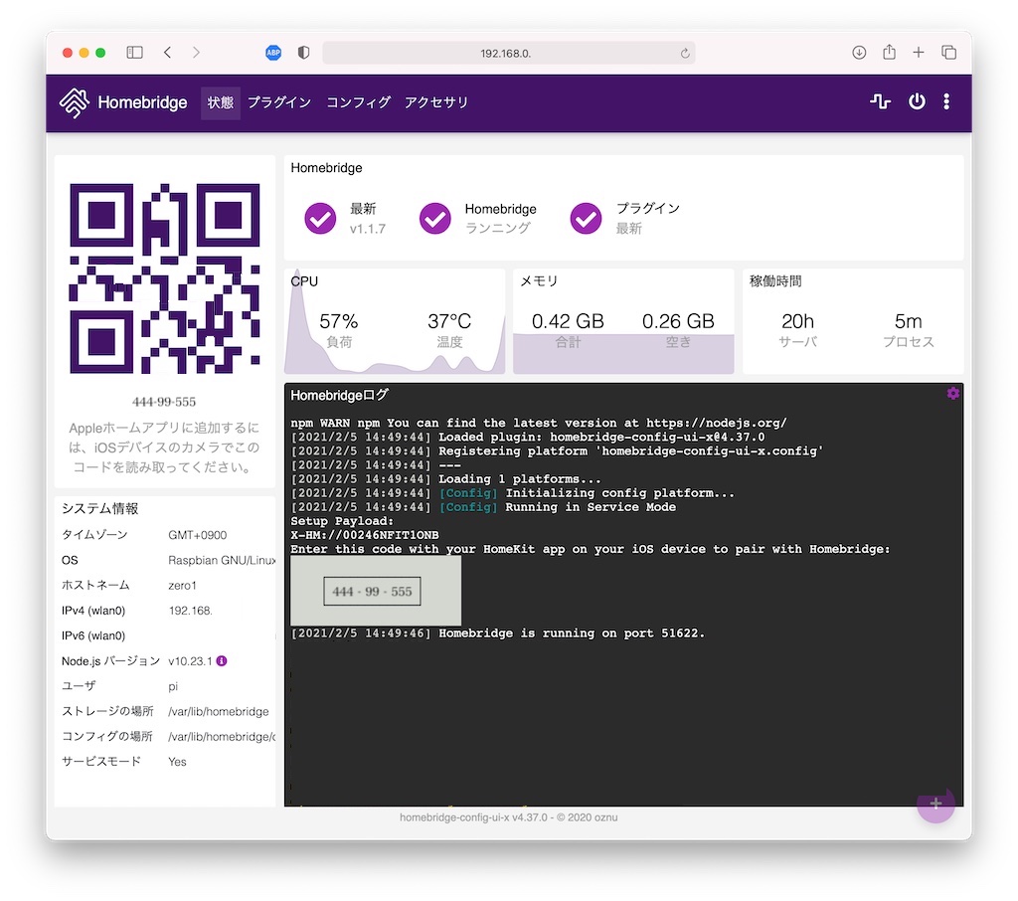The image size is (1018, 901).
Task: Click the 0.42 GB total memory value
Action: [568, 321]
